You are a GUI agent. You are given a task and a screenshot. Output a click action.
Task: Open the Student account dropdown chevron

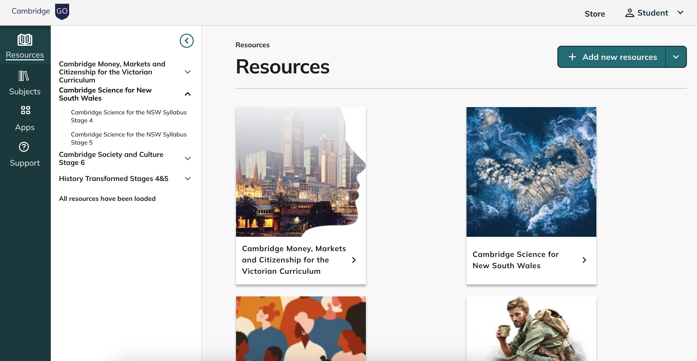pos(680,12)
